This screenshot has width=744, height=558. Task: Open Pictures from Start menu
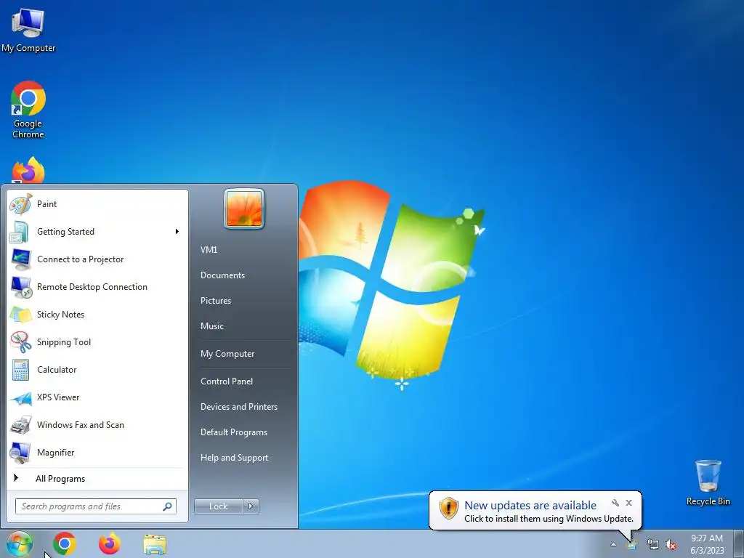click(215, 301)
